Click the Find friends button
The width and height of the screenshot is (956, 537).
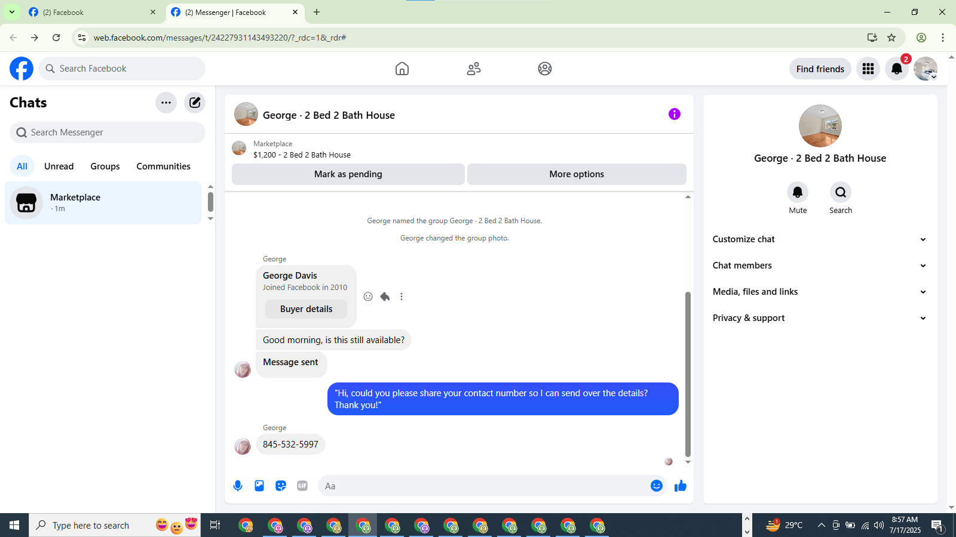[x=820, y=69]
